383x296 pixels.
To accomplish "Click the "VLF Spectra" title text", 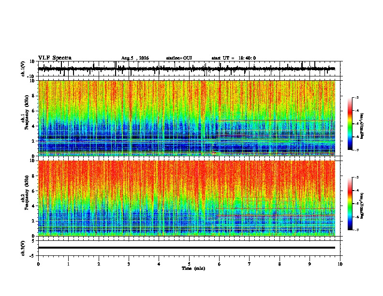I will tap(55, 58).
